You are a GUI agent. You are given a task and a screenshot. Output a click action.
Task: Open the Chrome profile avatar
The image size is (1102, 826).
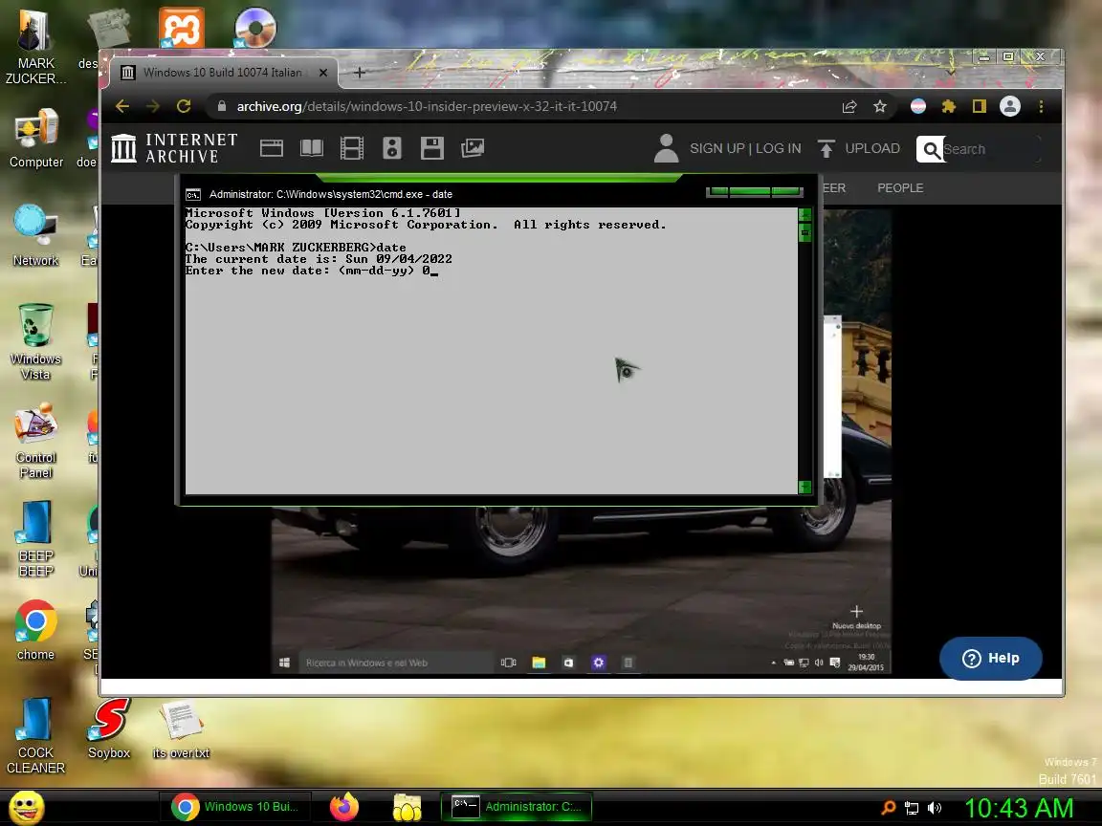point(1010,106)
